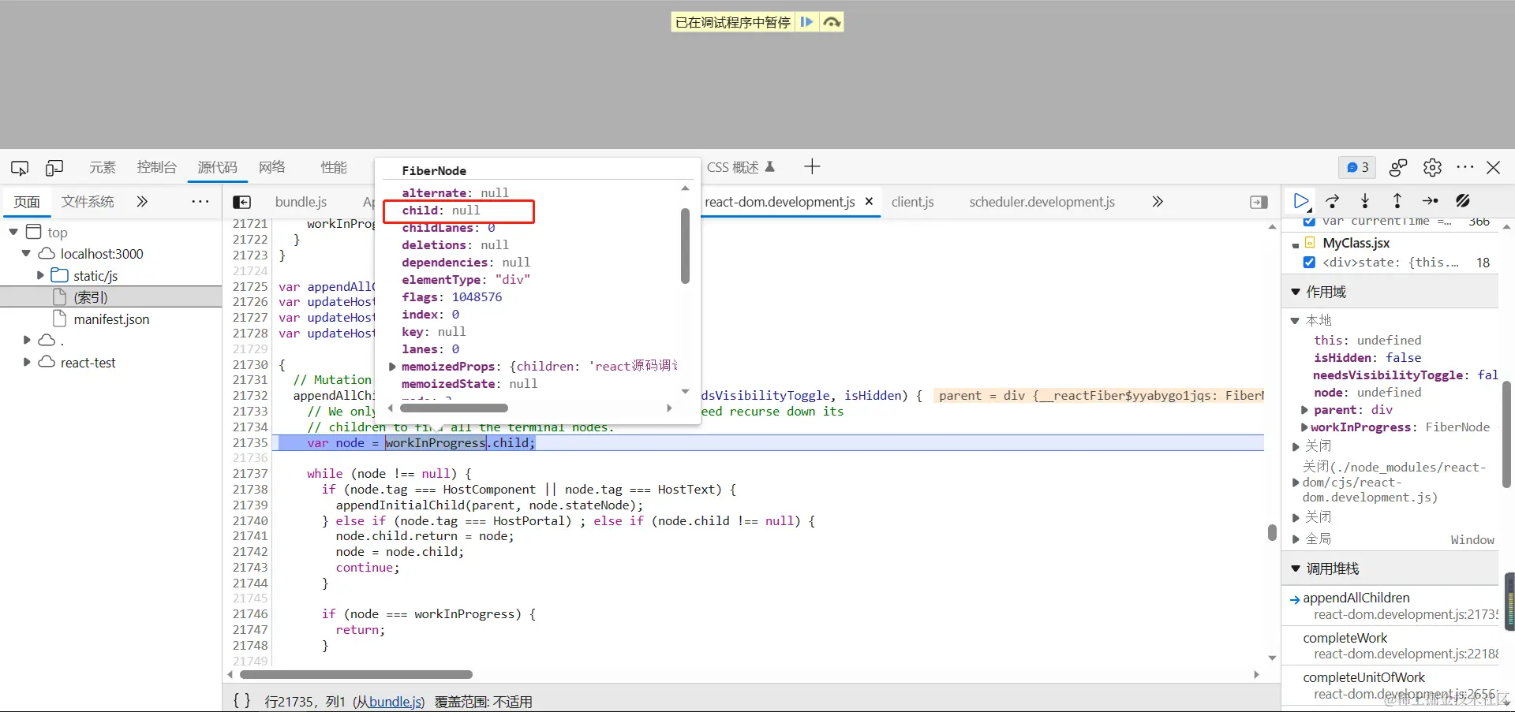Resume script execution in debugger toolbar
Viewport: 1515px width, 712px height.
click(1302, 202)
